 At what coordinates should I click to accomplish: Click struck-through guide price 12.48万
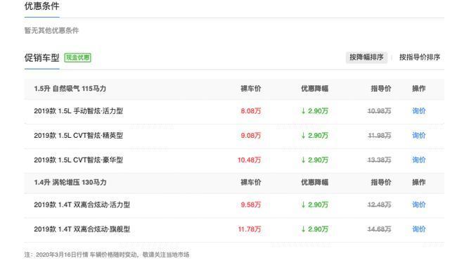[x=380, y=205]
